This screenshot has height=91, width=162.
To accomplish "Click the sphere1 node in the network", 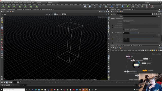I will pyautogui.click(x=146, y=59).
